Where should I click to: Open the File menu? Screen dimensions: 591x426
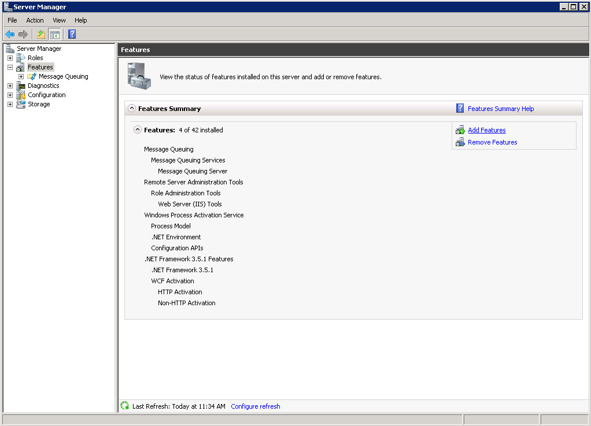13,20
